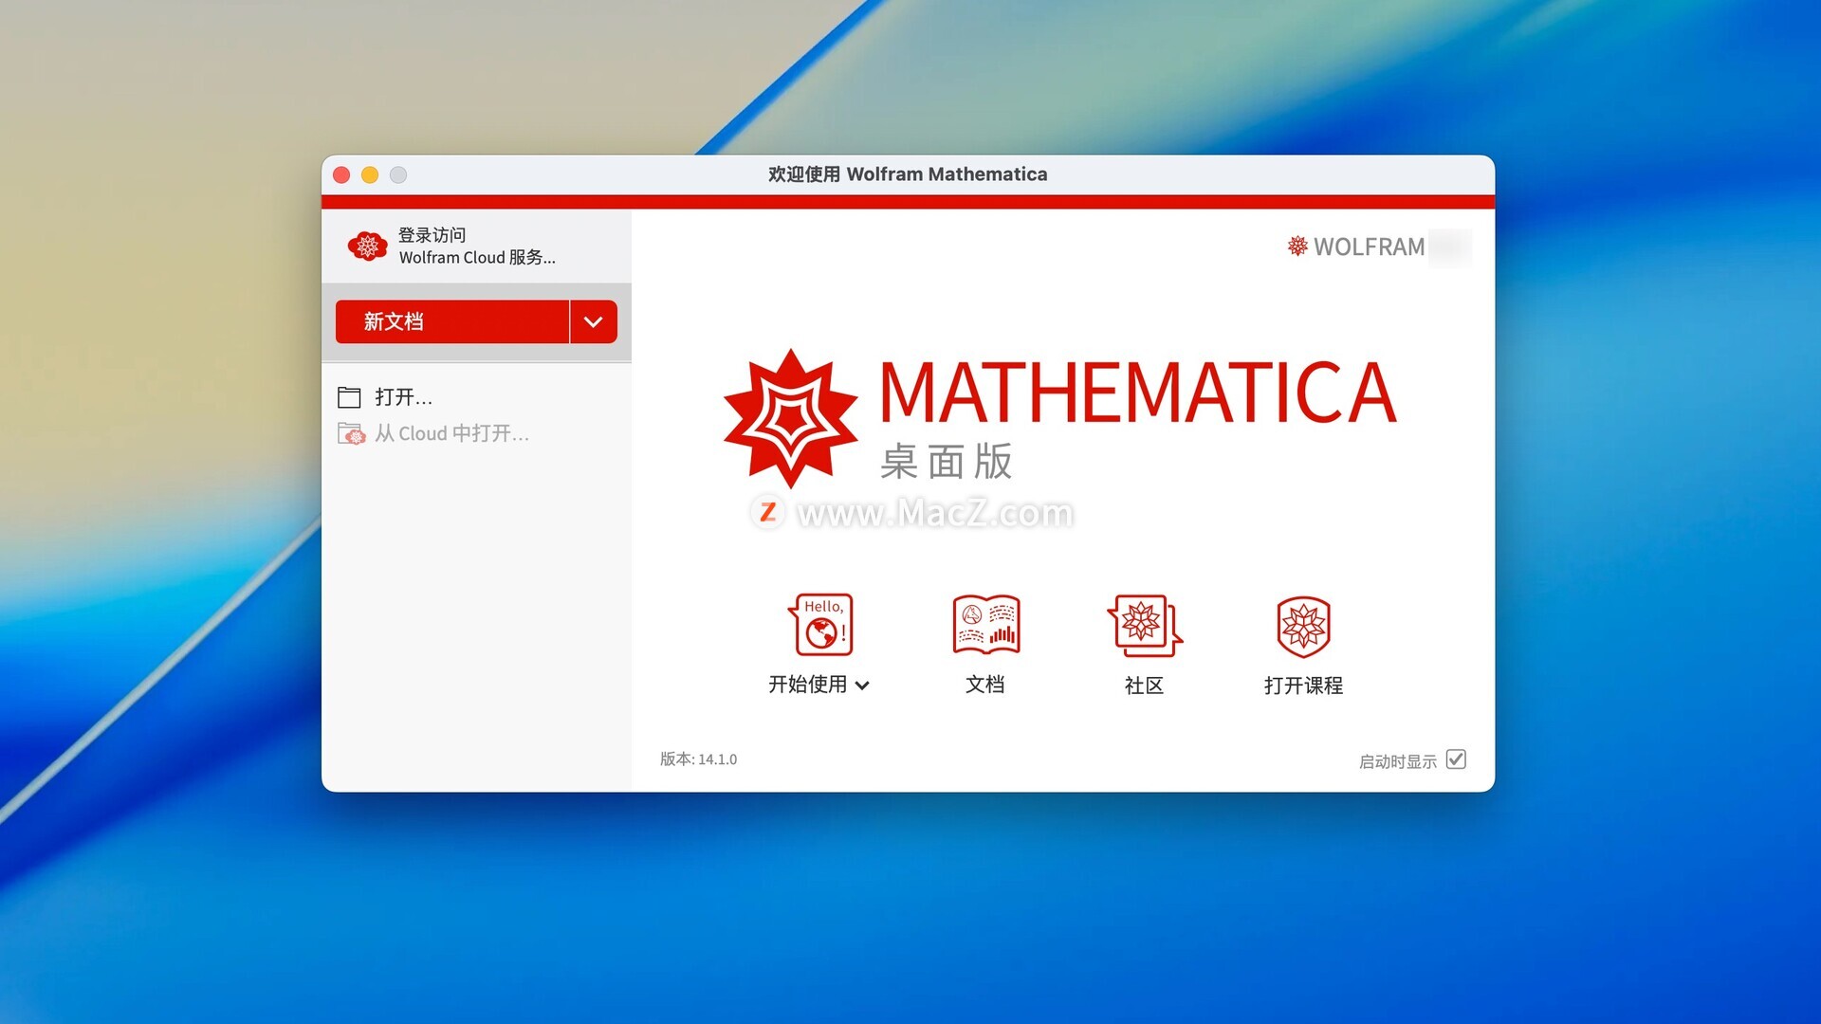This screenshot has height=1024, width=1821.
Task: Select the 打开... entry
Action: tap(403, 396)
